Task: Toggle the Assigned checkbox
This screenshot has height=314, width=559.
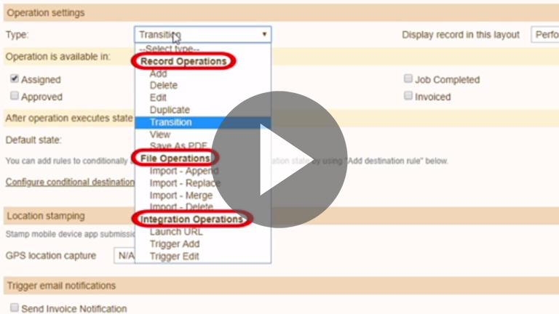Action: pos(15,79)
